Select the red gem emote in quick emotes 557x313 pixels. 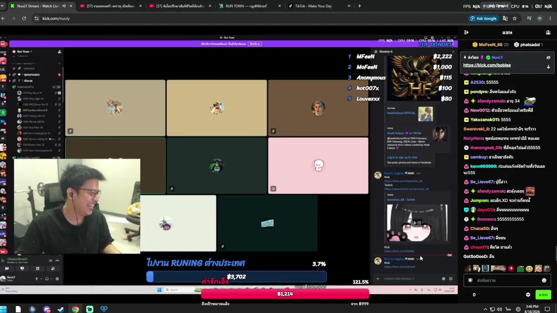click(x=511, y=269)
